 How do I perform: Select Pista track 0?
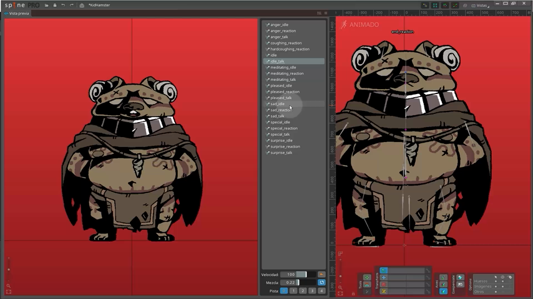coord(284,291)
